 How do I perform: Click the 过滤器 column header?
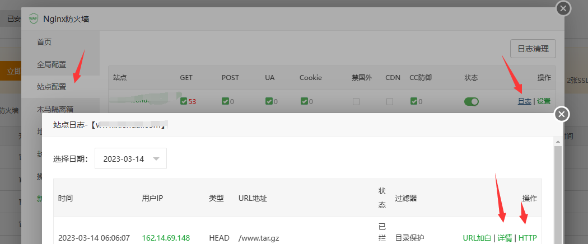click(x=406, y=198)
